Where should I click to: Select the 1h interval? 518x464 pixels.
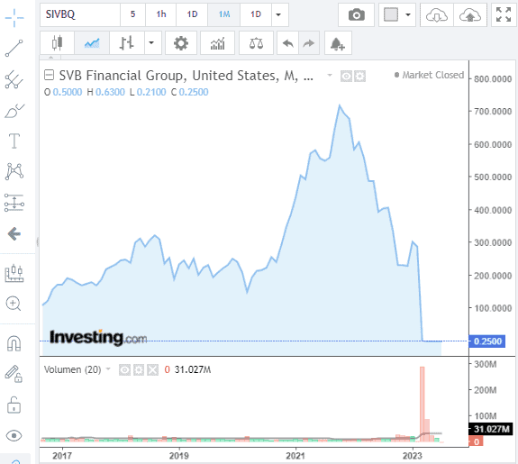coord(161,14)
